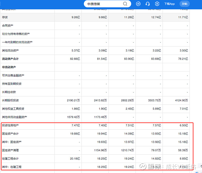The width and height of the screenshot is (202, 173).
Task: Click the 流动资产合计 row label
Action: [10, 59]
